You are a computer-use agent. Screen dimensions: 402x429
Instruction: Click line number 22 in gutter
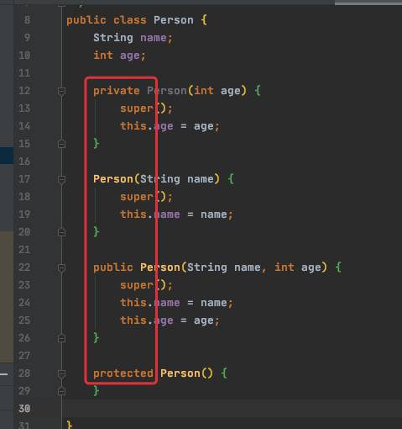click(24, 267)
